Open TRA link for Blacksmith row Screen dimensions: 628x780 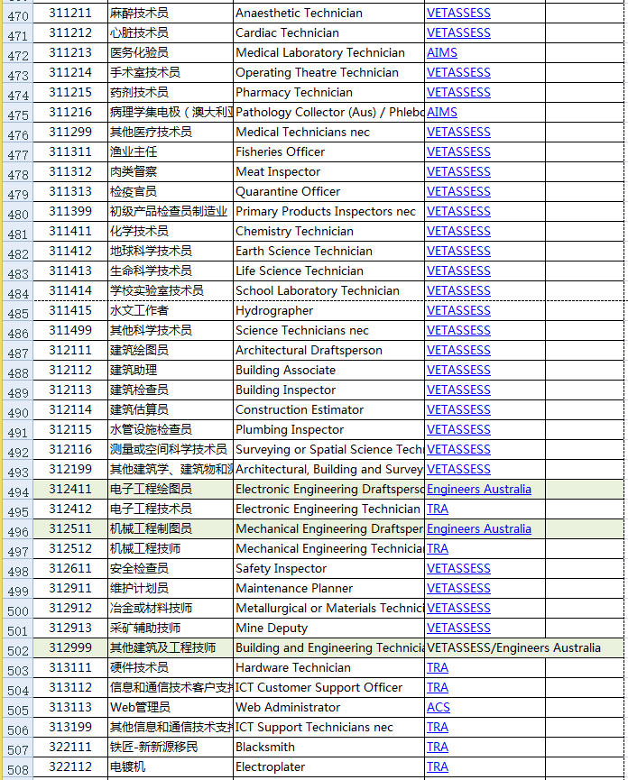(x=438, y=748)
